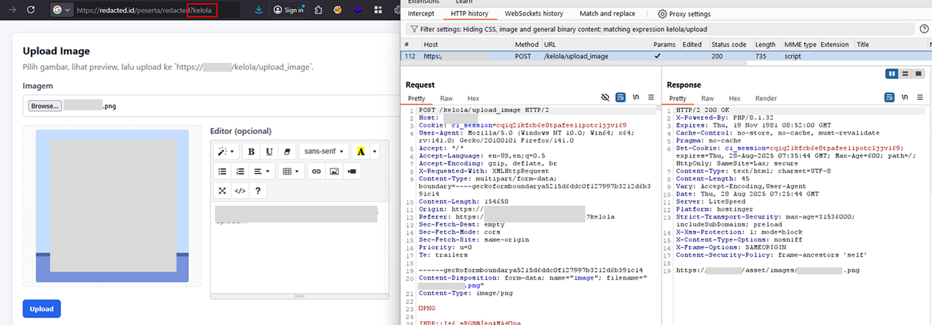Toggle \n show newlines in Request pane
The width and height of the screenshot is (932, 325).
[x=636, y=97]
